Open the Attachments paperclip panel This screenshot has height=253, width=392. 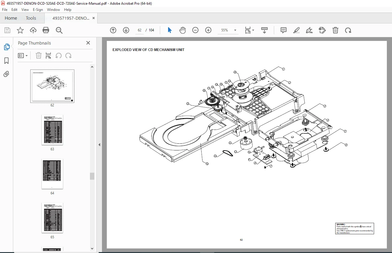[x=6, y=74]
